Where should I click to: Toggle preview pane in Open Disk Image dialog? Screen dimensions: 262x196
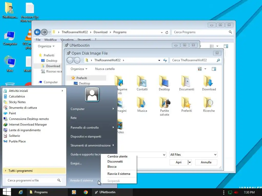coord(214,69)
